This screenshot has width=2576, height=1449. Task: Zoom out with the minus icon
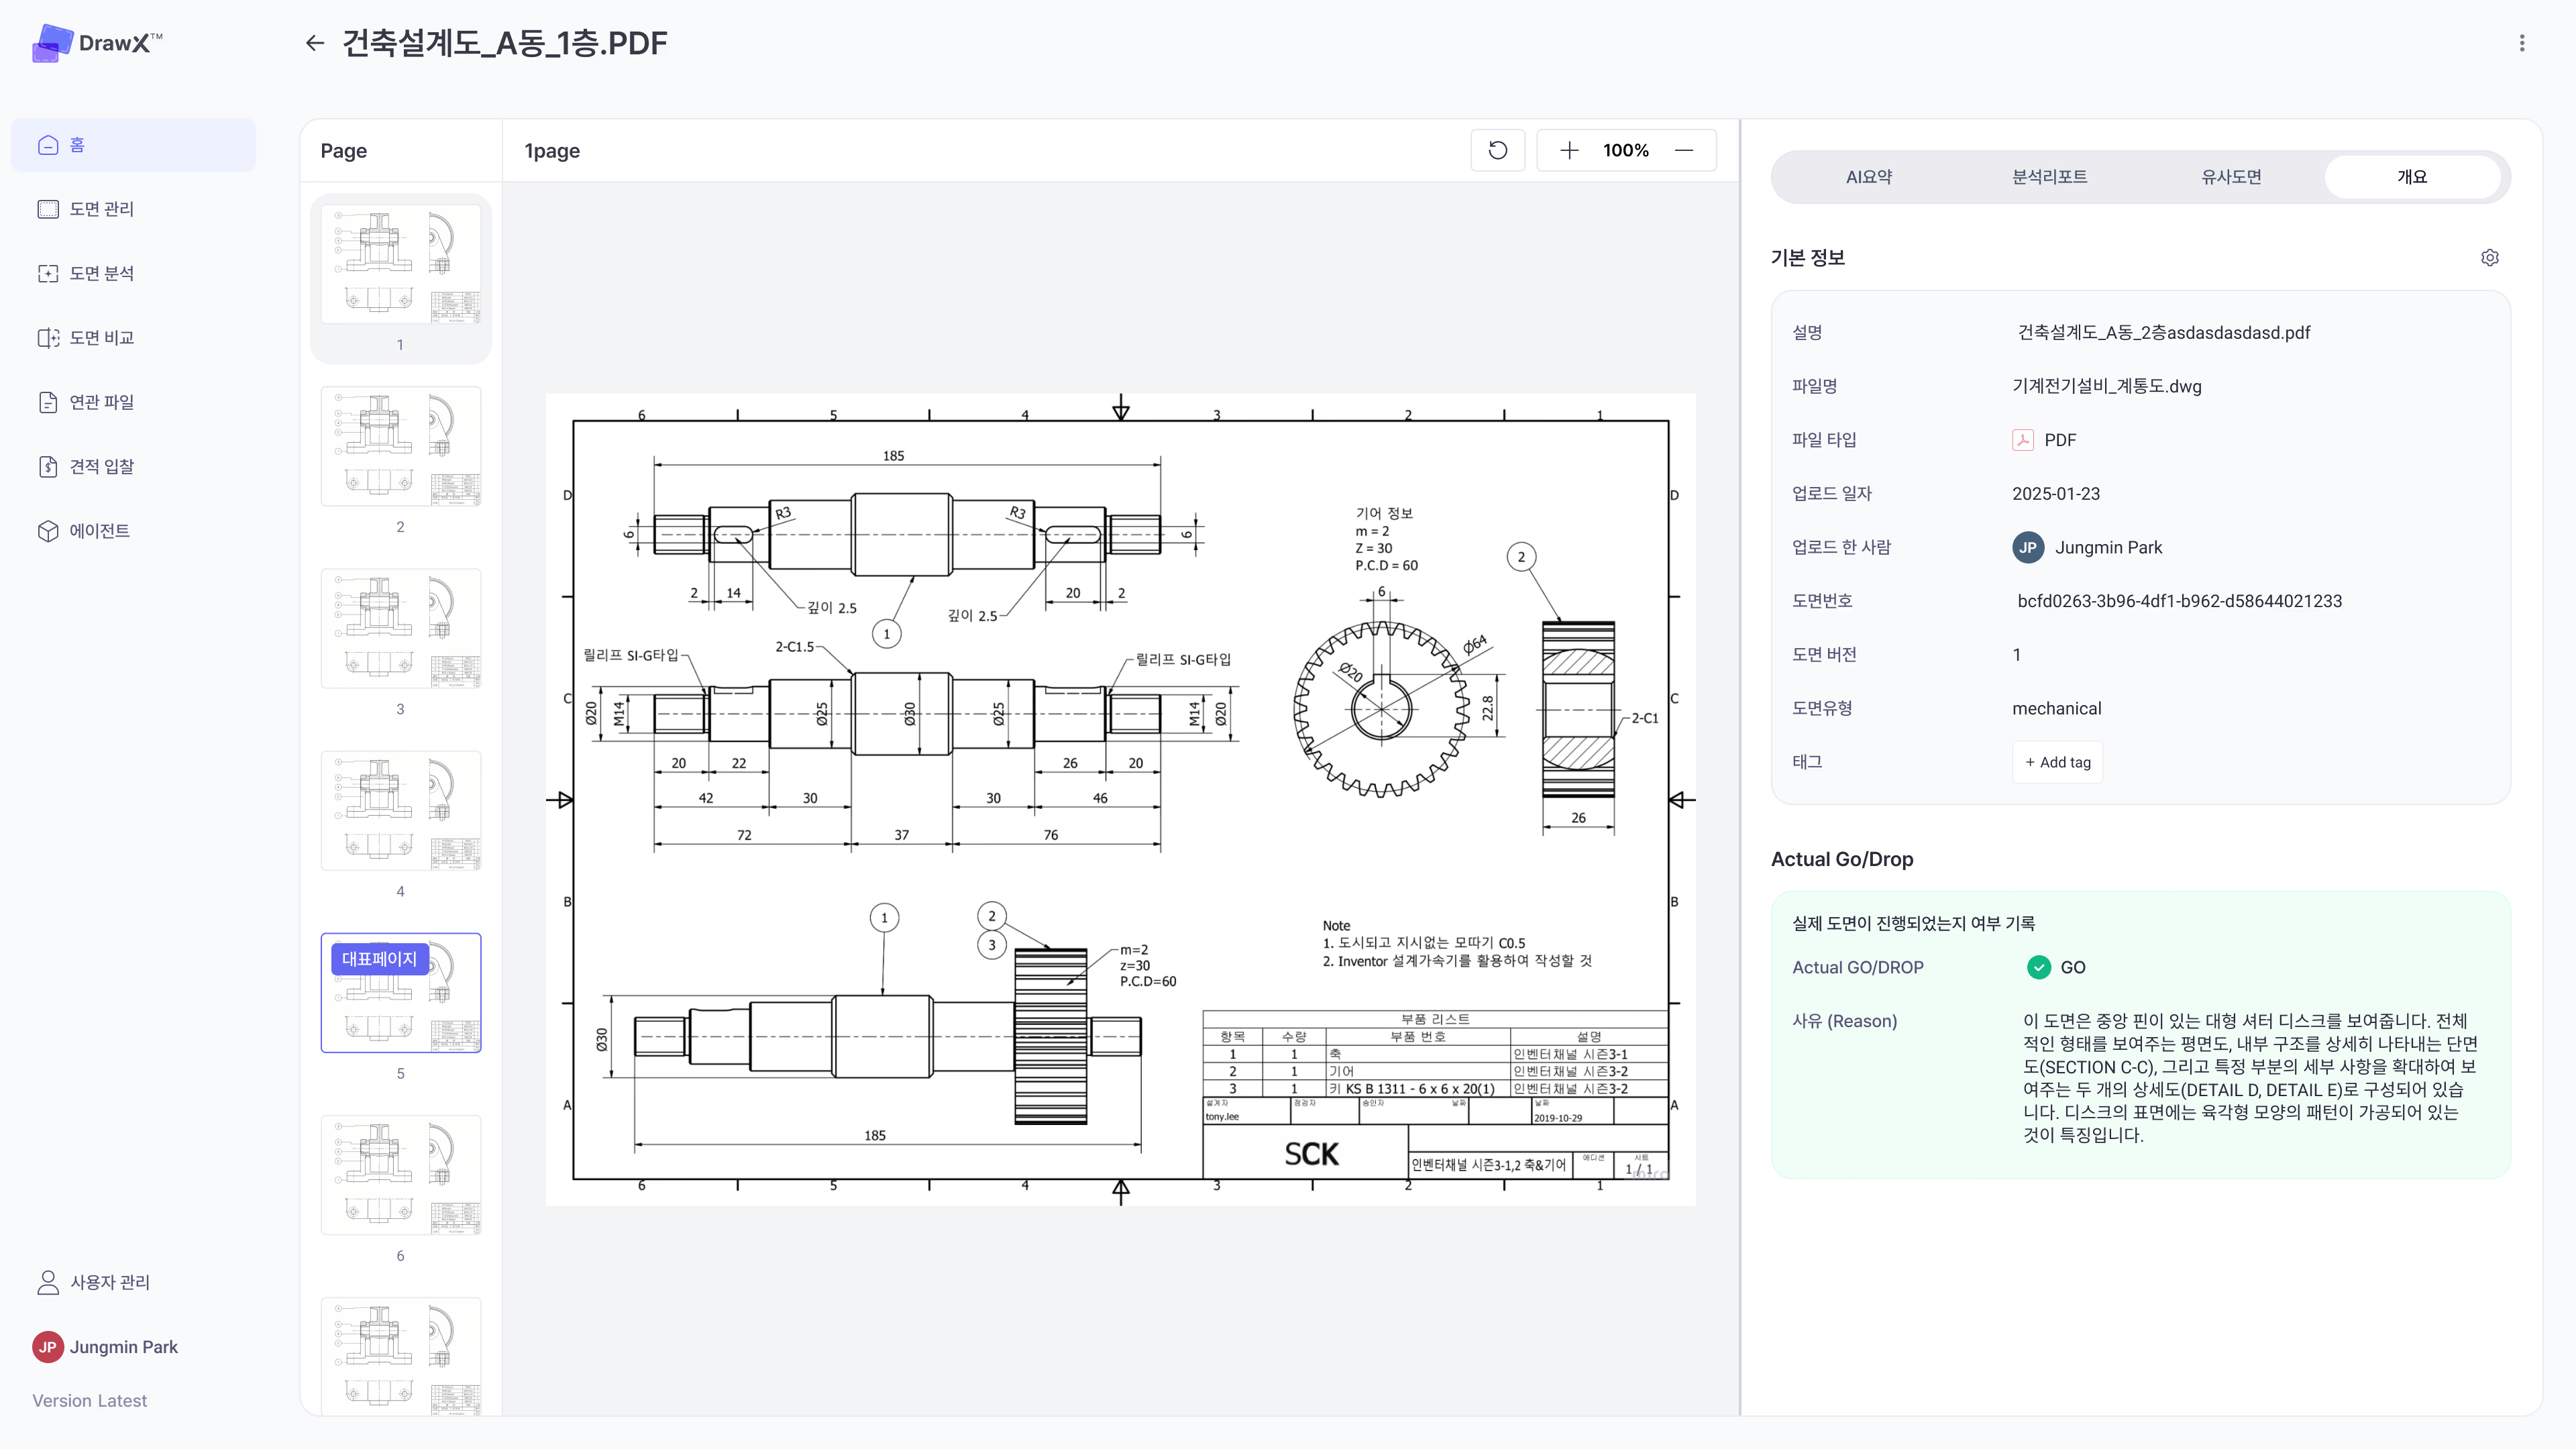(x=1684, y=150)
